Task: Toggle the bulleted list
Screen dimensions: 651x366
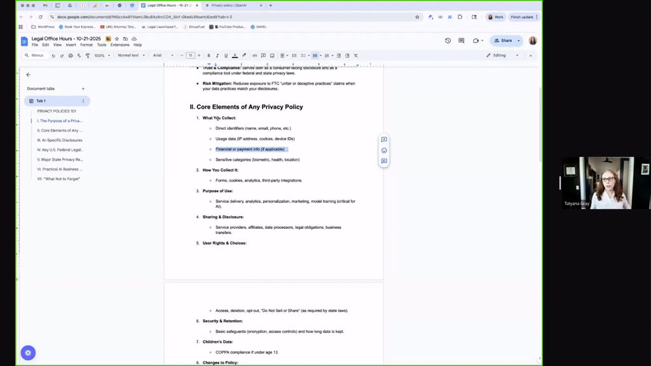Action: click(315, 55)
